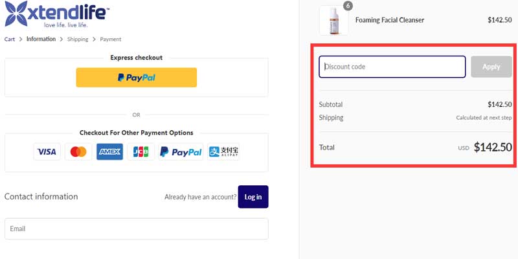Click the Foaming Facial Cleanser product name

[x=390, y=20]
